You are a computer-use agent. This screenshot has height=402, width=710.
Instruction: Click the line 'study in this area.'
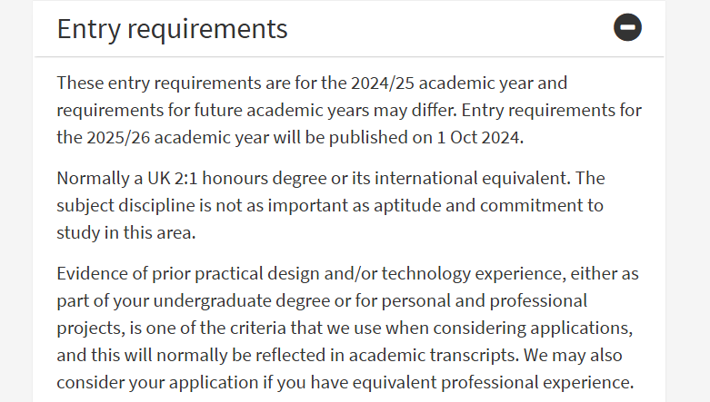coord(125,233)
